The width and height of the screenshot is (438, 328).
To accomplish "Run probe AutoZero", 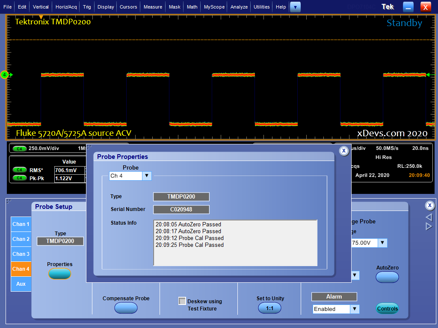I will (387, 277).
